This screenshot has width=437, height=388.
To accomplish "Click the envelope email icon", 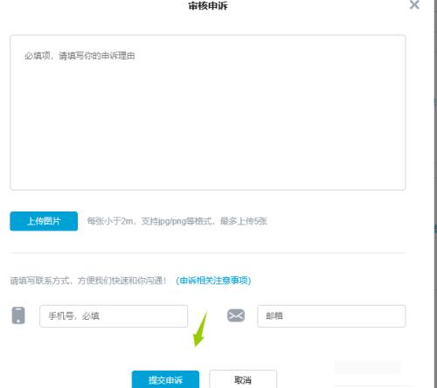I will (x=236, y=315).
